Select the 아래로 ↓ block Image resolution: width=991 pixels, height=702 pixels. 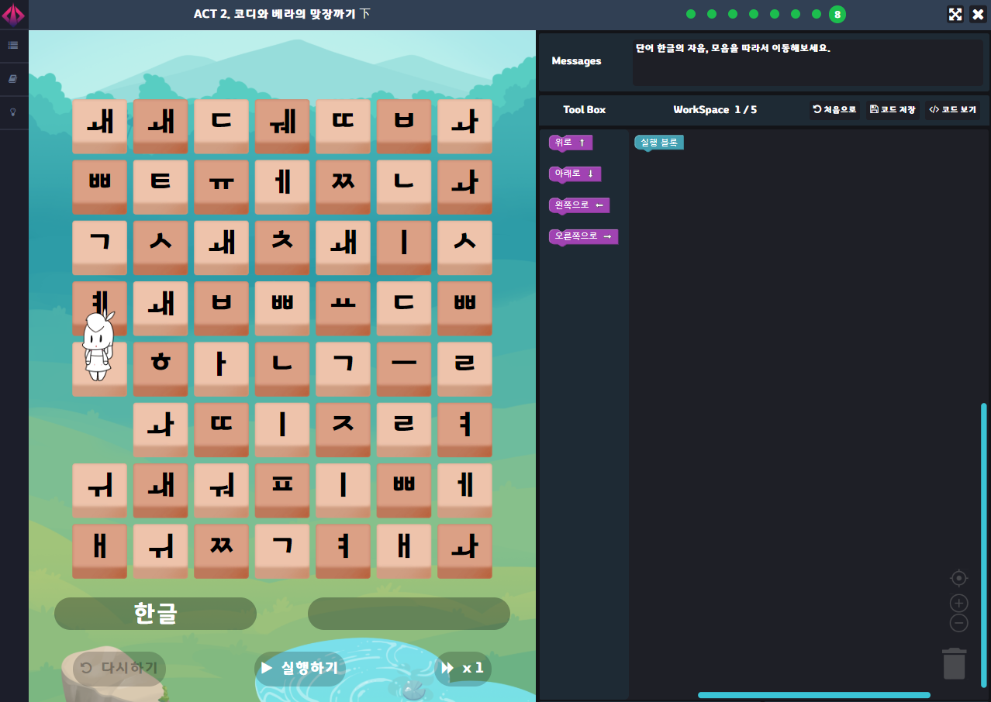click(x=575, y=174)
